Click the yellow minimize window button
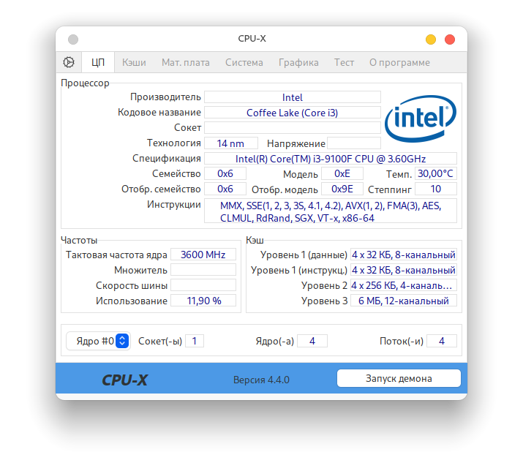This screenshot has width=523, height=463. 431,39
